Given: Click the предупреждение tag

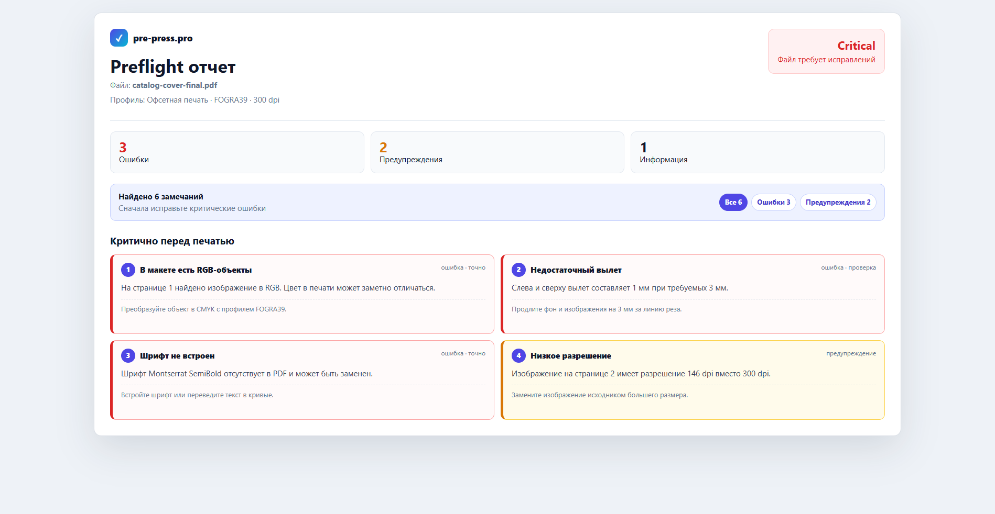Looking at the screenshot, I should 851,353.
